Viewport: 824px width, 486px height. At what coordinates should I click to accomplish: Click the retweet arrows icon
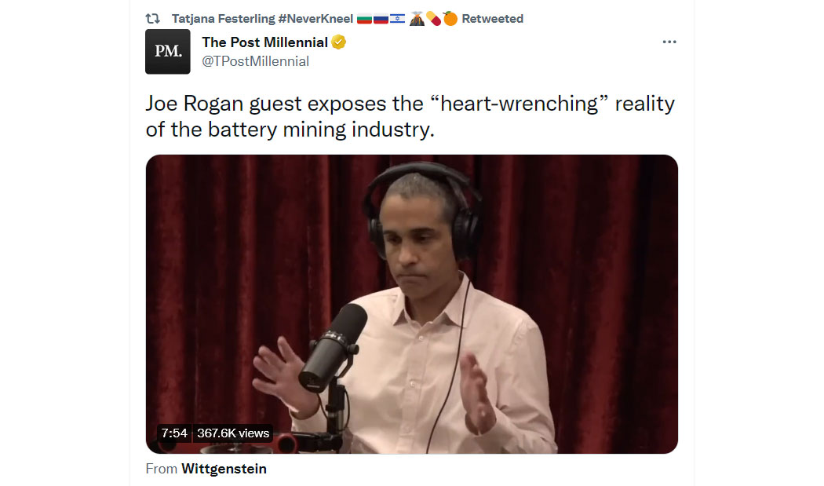(x=153, y=19)
